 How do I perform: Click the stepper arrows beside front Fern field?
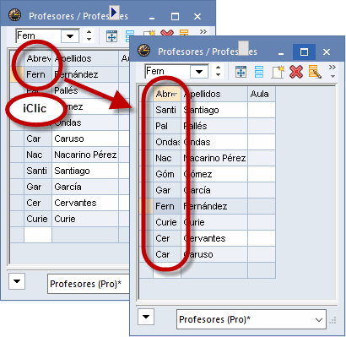[218, 71]
